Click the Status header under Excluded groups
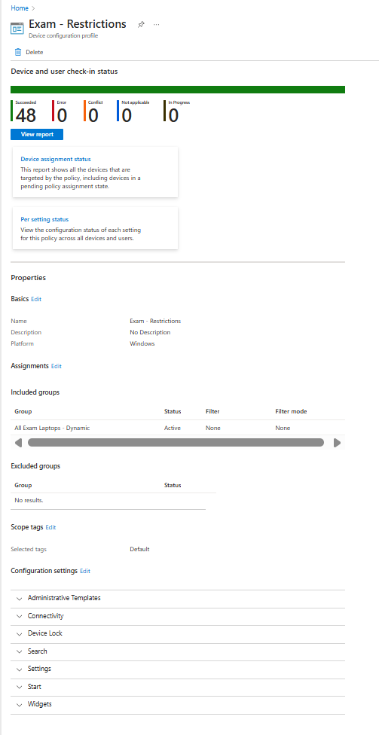This screenshot has height=735, width=379. click(173, 485)
